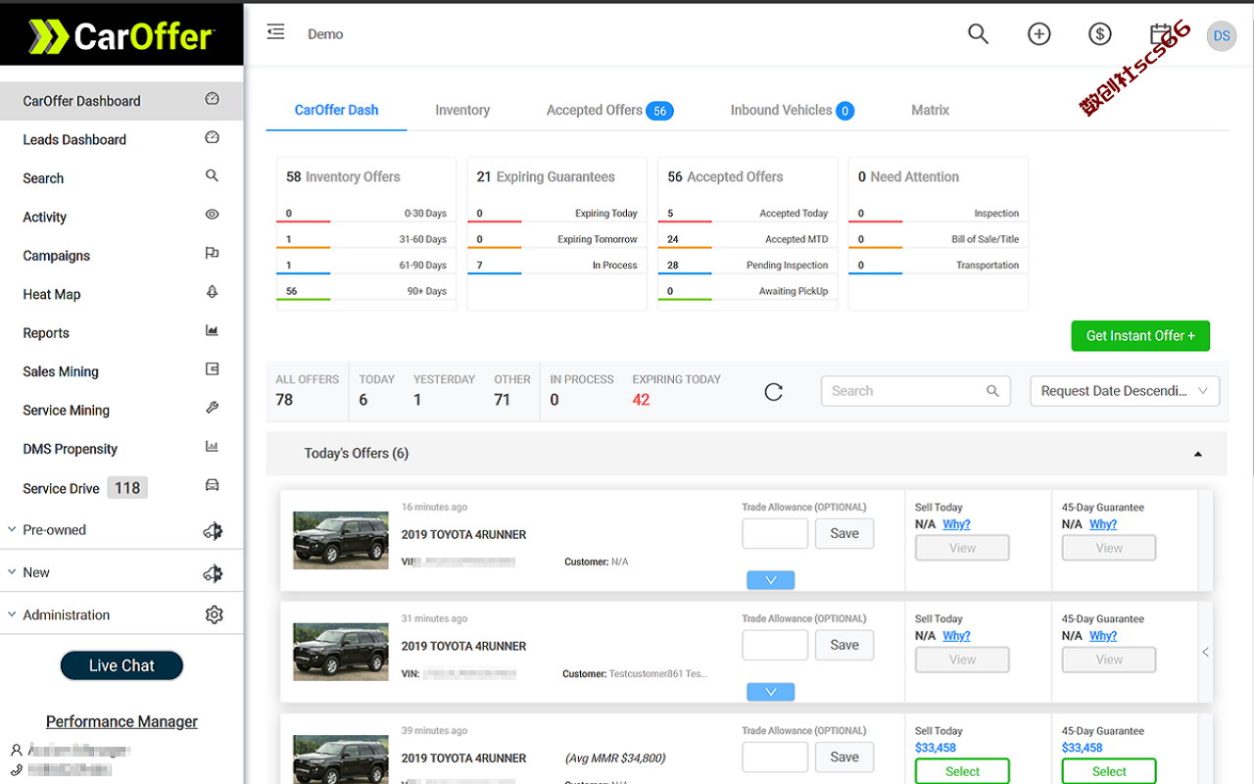The image size is (1254, 784).
Task: Click the car-gear icon beside New
Action: click(x=213, y=572)
